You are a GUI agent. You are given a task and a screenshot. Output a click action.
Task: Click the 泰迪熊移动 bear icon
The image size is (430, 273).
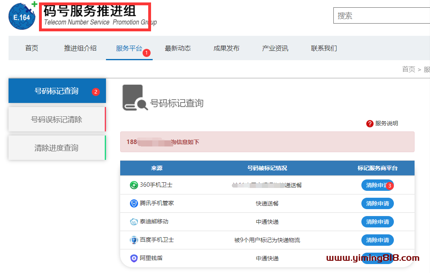(134, 222)
